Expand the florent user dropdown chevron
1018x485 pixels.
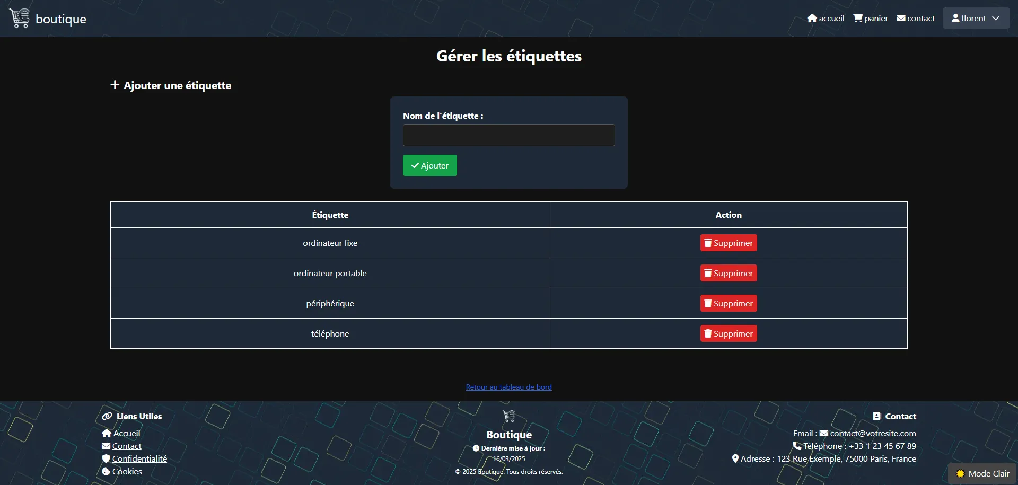tap(996, 19)
